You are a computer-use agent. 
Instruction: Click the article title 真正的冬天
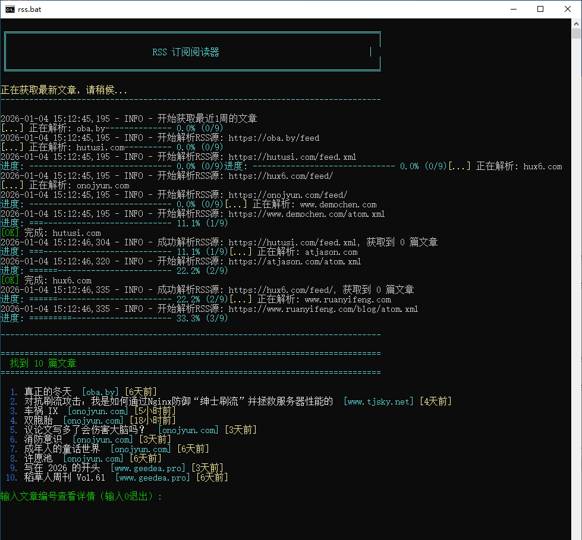click(48, 392)
